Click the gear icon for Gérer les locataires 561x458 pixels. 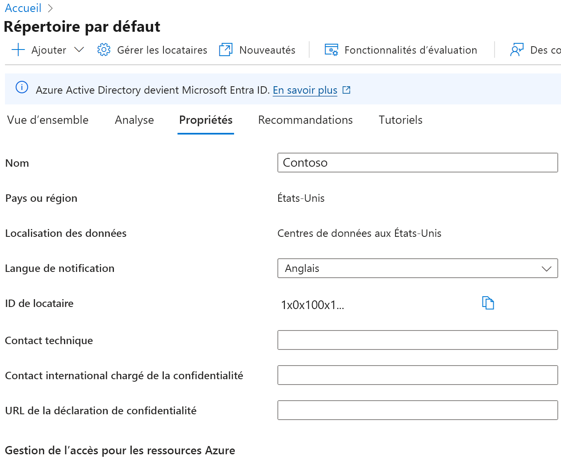click(104, 50)
